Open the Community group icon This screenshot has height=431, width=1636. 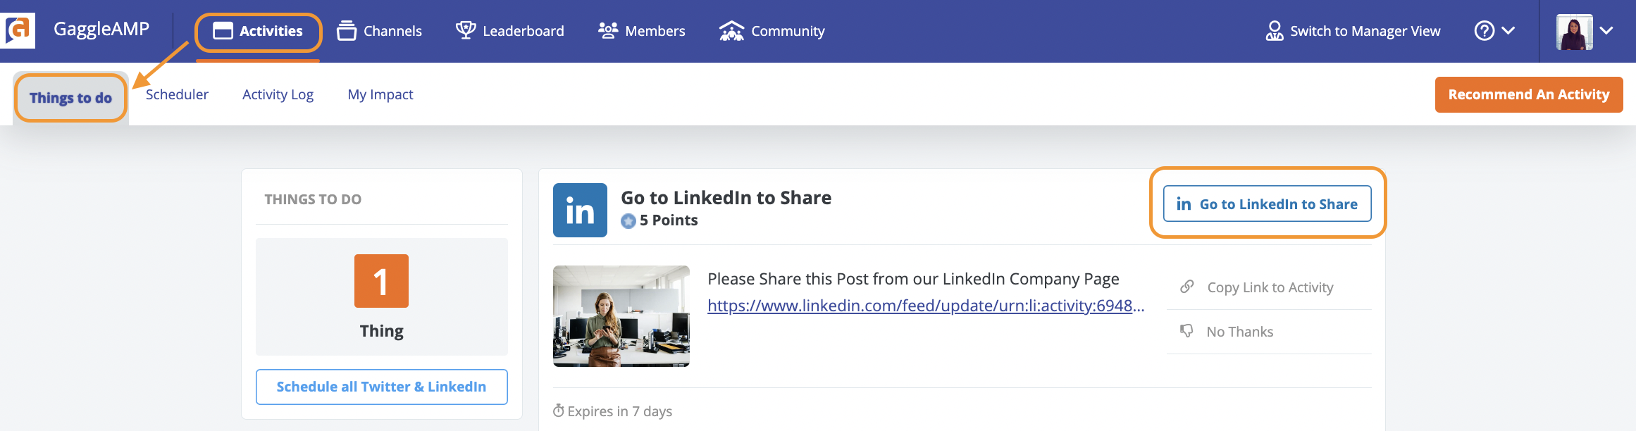731,31
